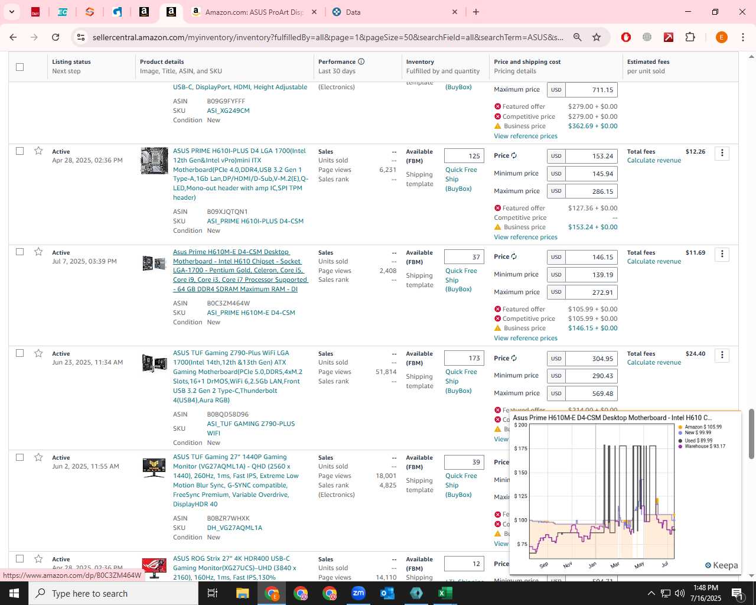The image size is (756, 605).
Task: Go back to previous page
Action: (x=13, y=37)
